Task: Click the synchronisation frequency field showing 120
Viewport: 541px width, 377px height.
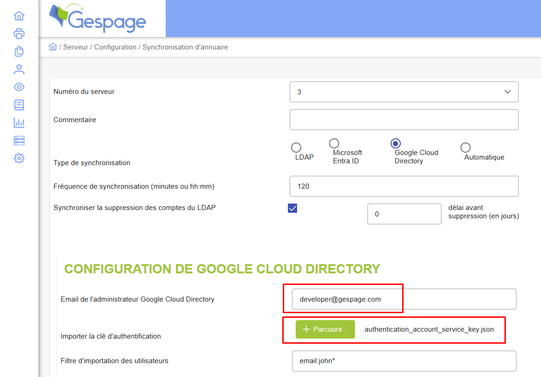Action: [404, 186]
